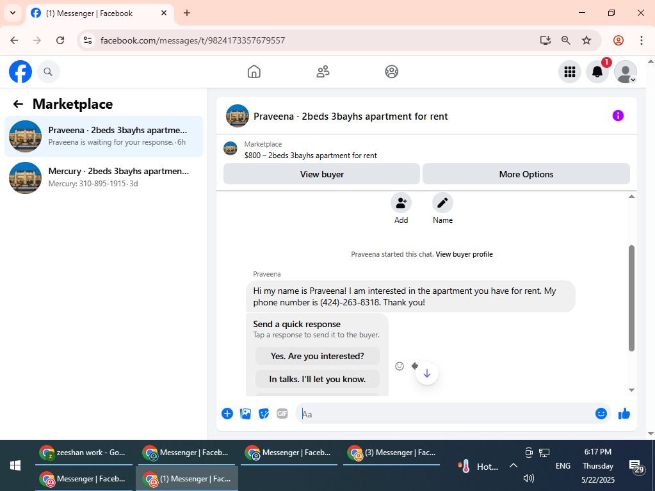The height and width of the screenshot is (491, 655).
Task: Click the Add people icon
Action: [x=401, y=203]
